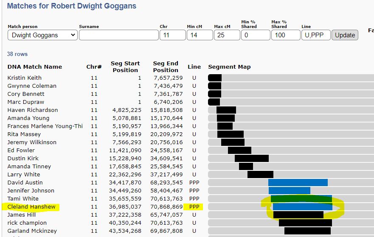Image resolution: width=374 pixels, height=237 pixels.
Task: Click Dustin Kirk's black segment bar
Action: pyautogui.click(x=251, y=159)
